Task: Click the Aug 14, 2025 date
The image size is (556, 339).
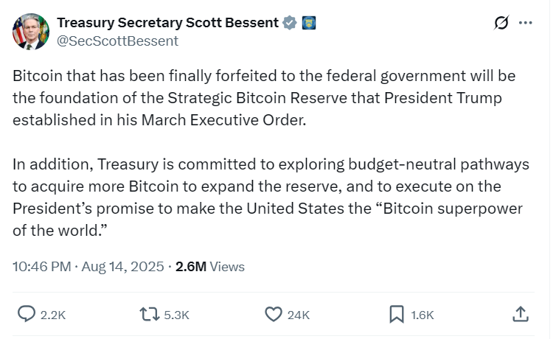Action: click(x=121, y=267)
